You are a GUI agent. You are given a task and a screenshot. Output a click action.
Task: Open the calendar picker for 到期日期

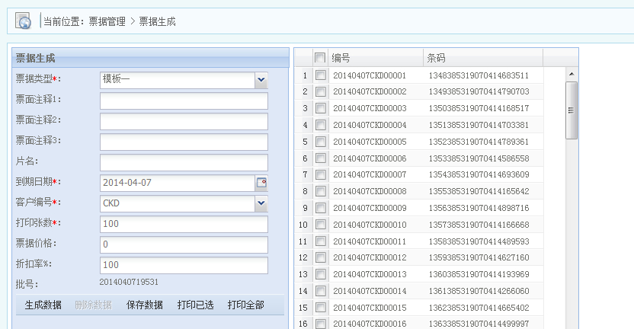(x=261, y=183)
